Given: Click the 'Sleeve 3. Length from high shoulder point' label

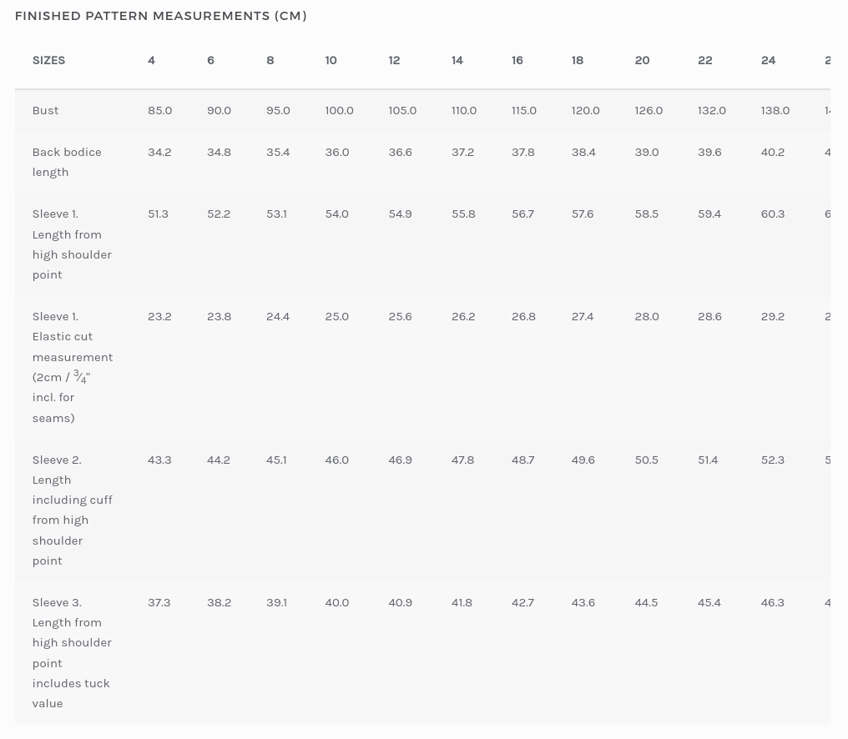Looking at the screenshot, I should click(72, 652).
